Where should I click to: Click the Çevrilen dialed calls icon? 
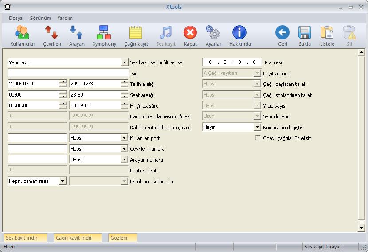tap(52, 33)
